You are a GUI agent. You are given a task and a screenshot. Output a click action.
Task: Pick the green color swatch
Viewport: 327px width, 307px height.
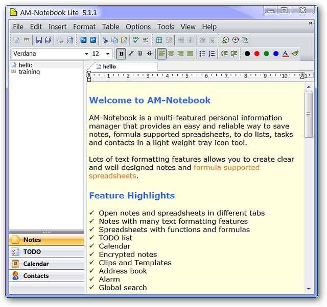(x=266, y=54)
